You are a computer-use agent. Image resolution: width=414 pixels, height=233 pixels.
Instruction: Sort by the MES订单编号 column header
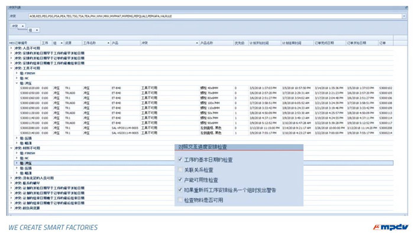point(25,43)
